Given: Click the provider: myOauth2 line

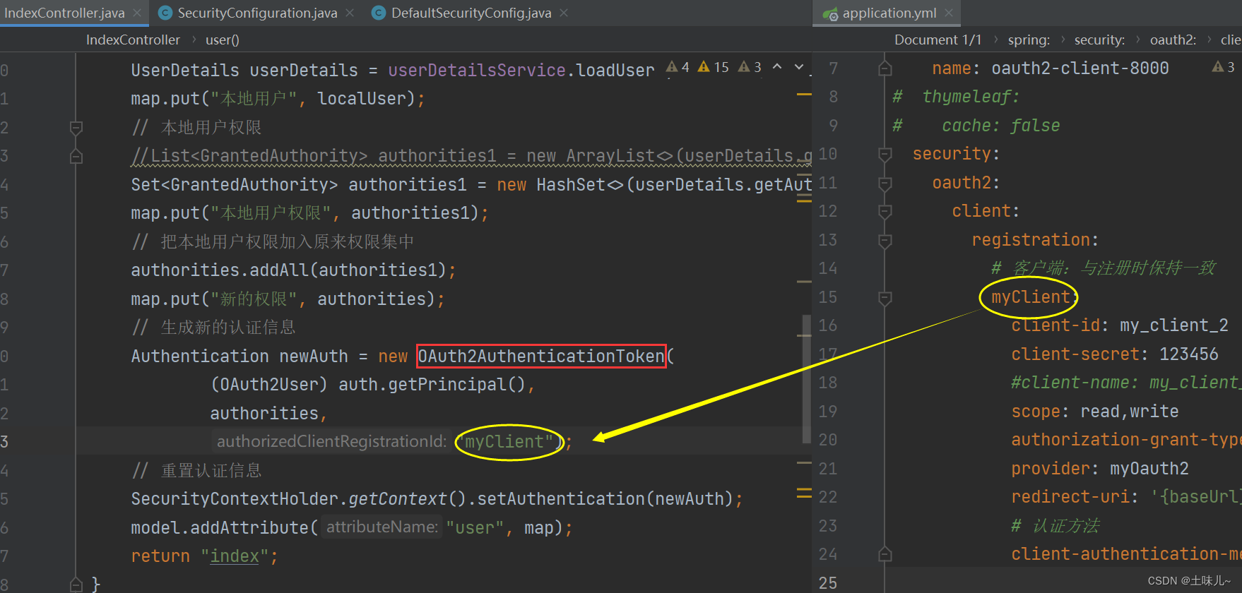Looking at the screenshot, I should click(x=1100, y=469).
